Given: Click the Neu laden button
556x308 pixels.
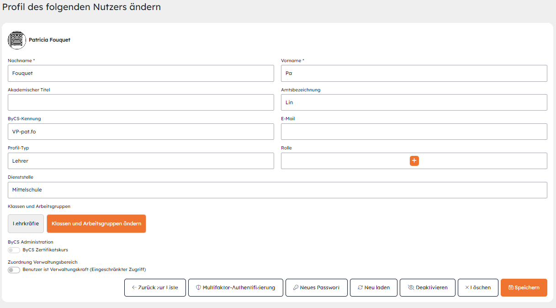Looking at the screenshot, I should [373, 288].
